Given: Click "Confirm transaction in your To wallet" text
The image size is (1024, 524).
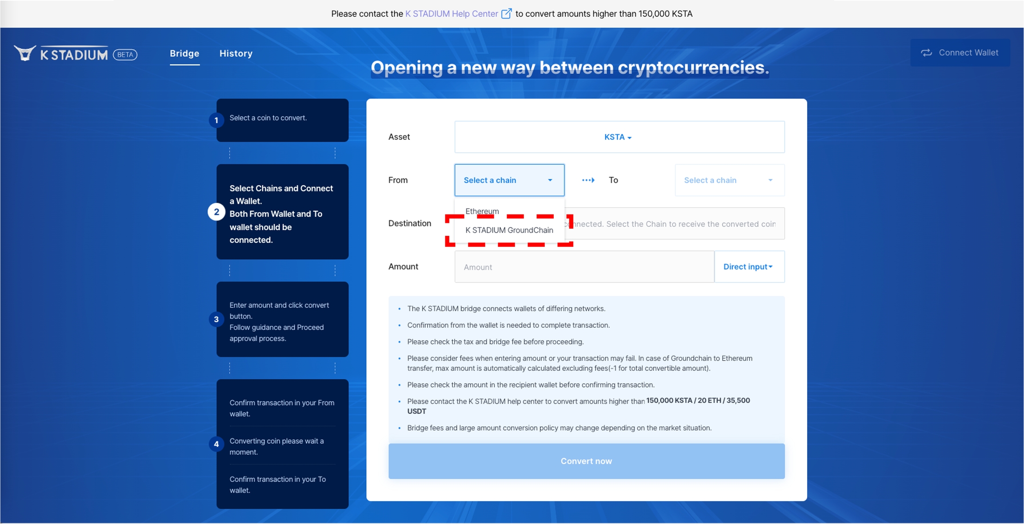Looking at the screenshot, I should tap(278, 484).
